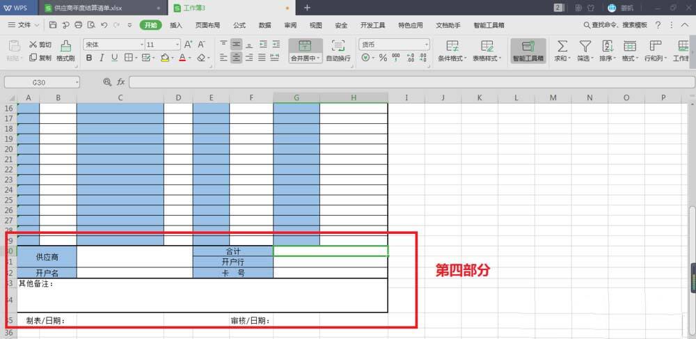Click the 合并居中 merge and center button
The width and height of the screenshot is (696, 339).
(305, 50)
